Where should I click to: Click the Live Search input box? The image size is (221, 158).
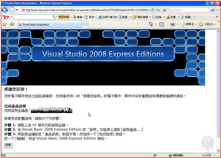pos(189,10)
